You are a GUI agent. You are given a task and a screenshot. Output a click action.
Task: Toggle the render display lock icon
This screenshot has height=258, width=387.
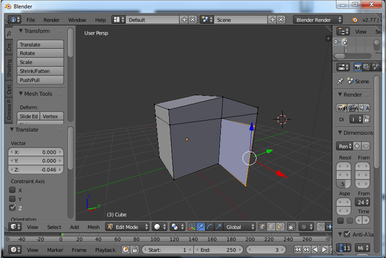point(367,120)
